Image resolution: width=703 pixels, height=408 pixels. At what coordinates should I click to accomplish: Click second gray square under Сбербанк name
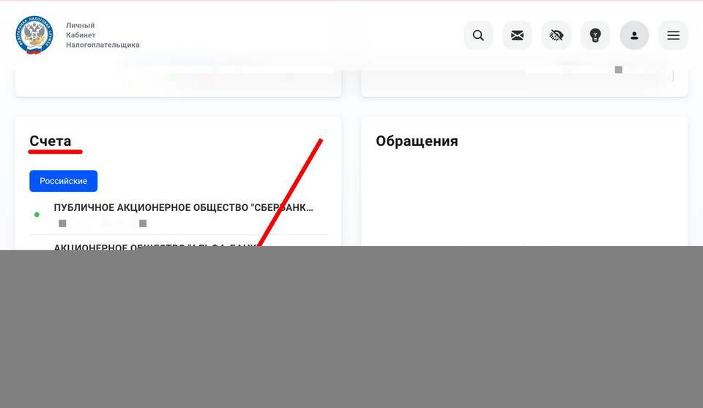(x=143, y=223)
